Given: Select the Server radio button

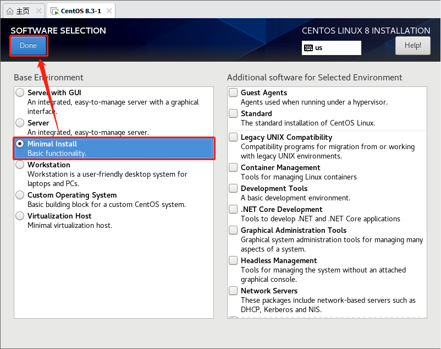Looking at the screenshot, I should 20,123.
